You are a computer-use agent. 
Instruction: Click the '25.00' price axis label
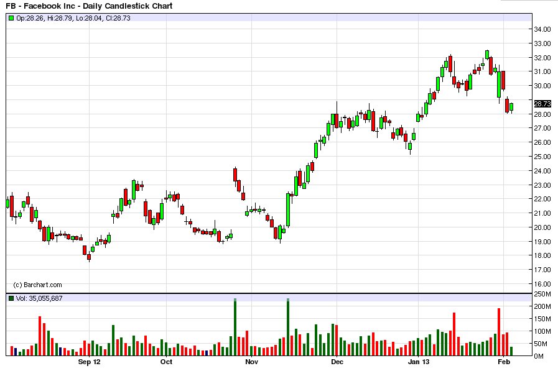[542, 157]
